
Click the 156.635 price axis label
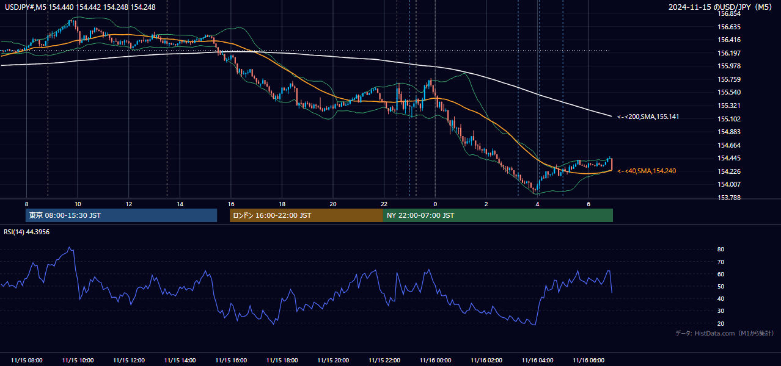pos(729,27)
